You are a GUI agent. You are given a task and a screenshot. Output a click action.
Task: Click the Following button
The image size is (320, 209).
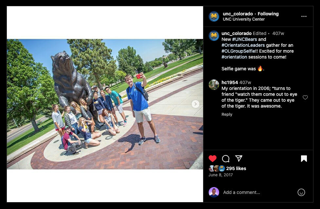(268, 14)
